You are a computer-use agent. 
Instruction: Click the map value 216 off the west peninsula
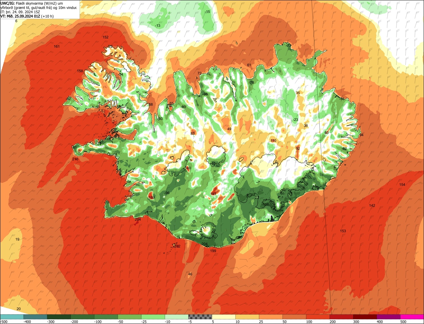tap(75, 159)
